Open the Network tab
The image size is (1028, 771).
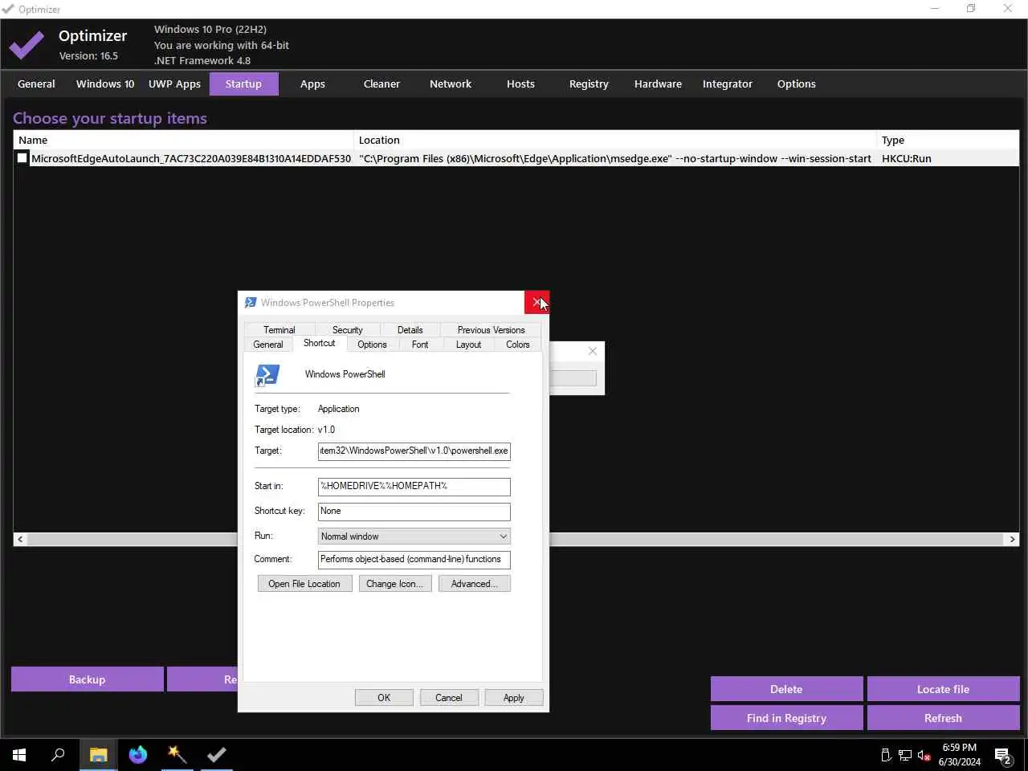451,84
